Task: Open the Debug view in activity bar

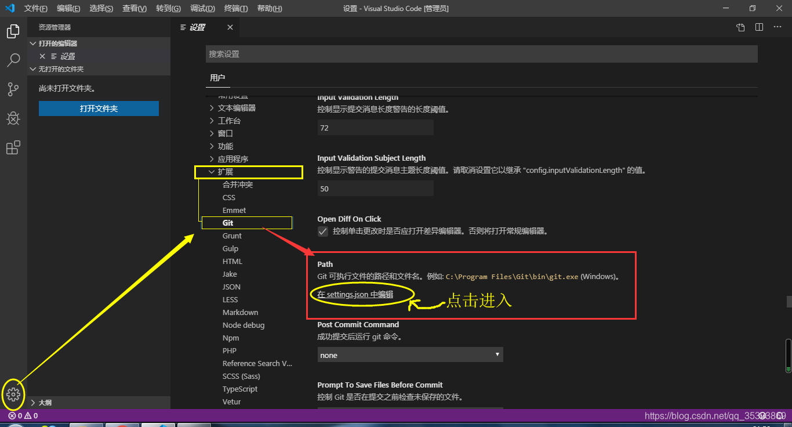Action: point(13,118)
